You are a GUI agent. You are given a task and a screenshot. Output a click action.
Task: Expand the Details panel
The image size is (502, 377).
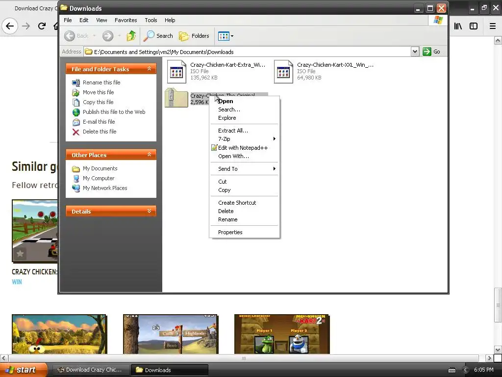point(149,211)
